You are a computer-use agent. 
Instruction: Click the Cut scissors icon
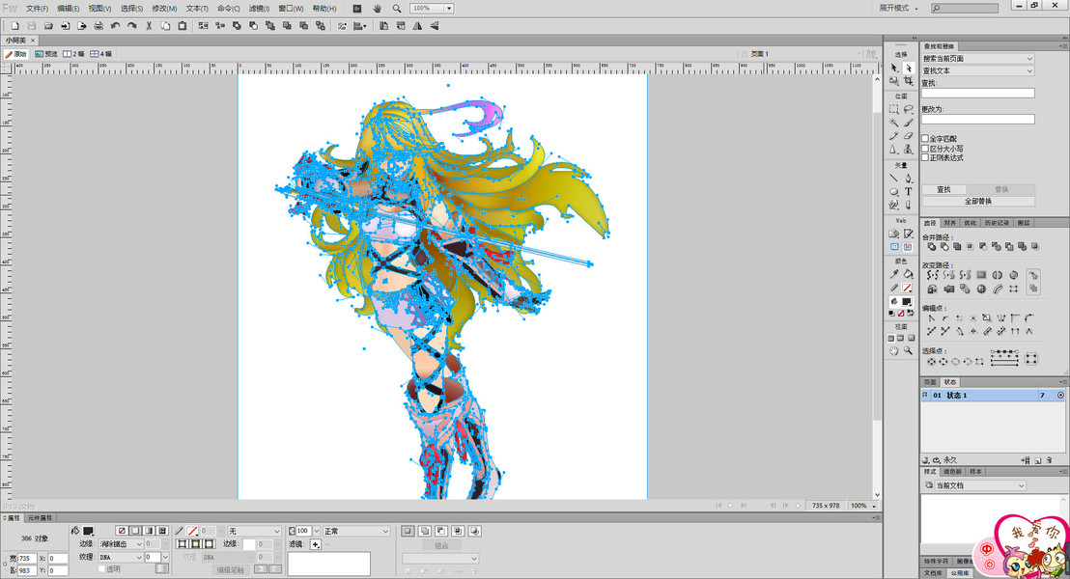149,26
